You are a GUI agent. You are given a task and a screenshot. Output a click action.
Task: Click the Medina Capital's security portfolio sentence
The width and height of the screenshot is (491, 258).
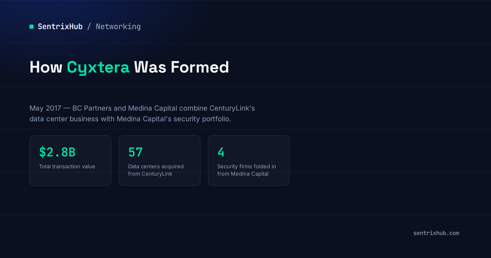pyautogui.click(x=174, y=119)
